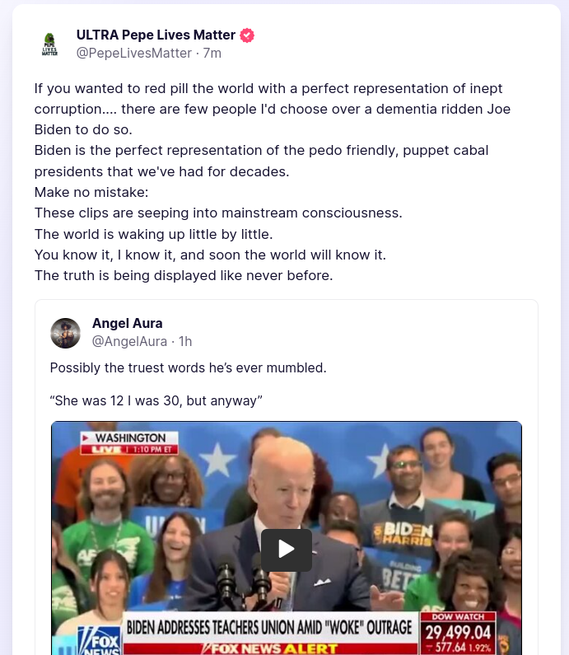Click the 'Biden Addresses Teachers Union' headline banner
The width and height of the screenshot is (569, 655).
tap(269, 628)
